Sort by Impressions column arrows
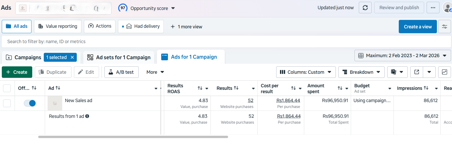The width and height of the screenshot is (452, 160). 426,88
